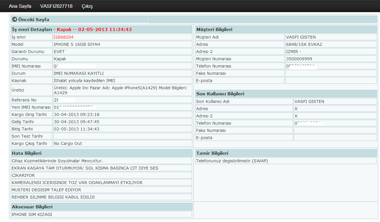This screenshot has width=380, height=222.
Task: Click MUSTERI DEGISIM TALEP EDIYOR row
Action: [101, 190]
